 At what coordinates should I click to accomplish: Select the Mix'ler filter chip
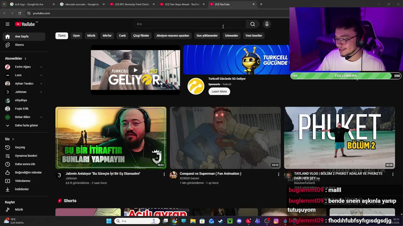[x=107, y=36]
